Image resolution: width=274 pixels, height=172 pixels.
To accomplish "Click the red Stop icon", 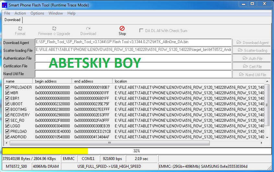I will pyautogui.click(x=122, y=29).
